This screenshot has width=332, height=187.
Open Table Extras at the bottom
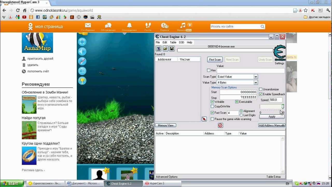coord(274,177)
